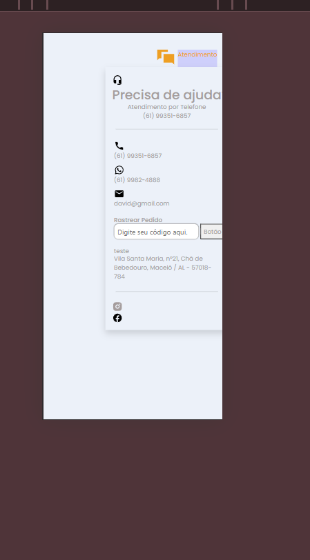Open the Atendimento menu label
This screenshot has width=310, height=560.
(x=197, y=54)
